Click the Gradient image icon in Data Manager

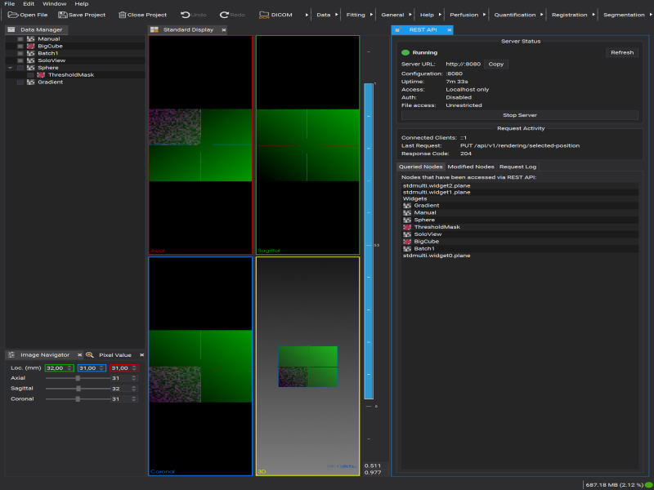click(30, 82)
